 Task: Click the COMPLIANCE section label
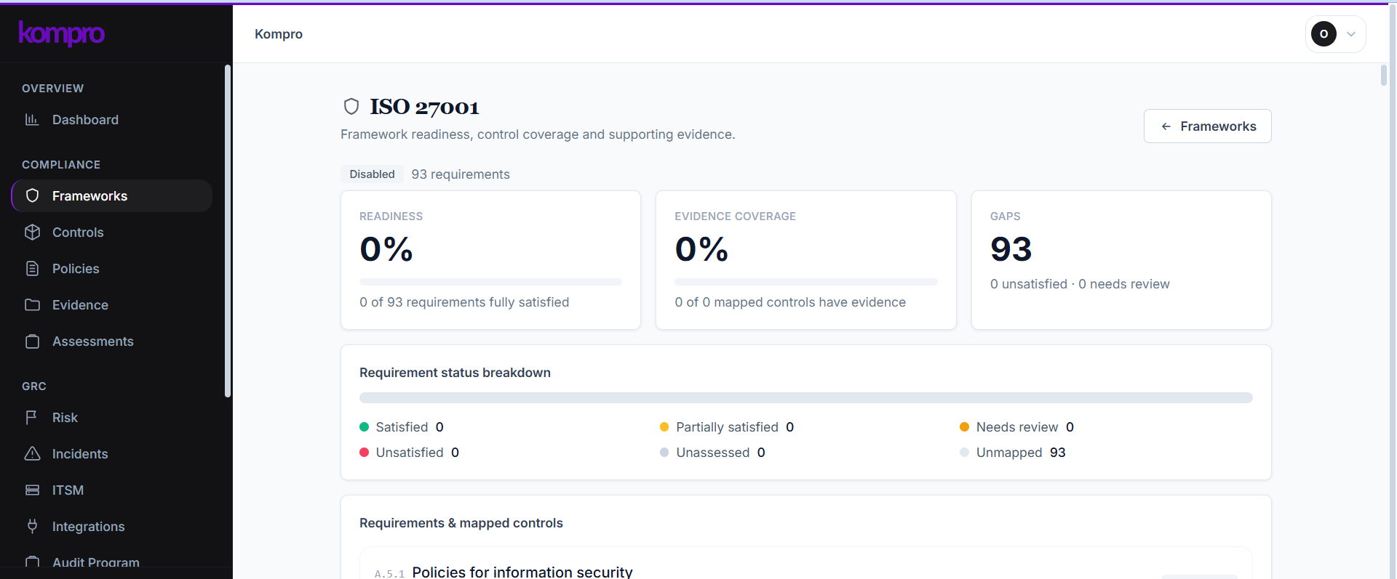[x=61, y=165]
